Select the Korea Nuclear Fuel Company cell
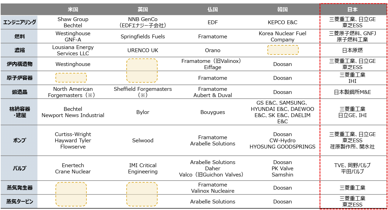This screenshot has width=388, height=210. pyautogui.click(x=282, y=36)
